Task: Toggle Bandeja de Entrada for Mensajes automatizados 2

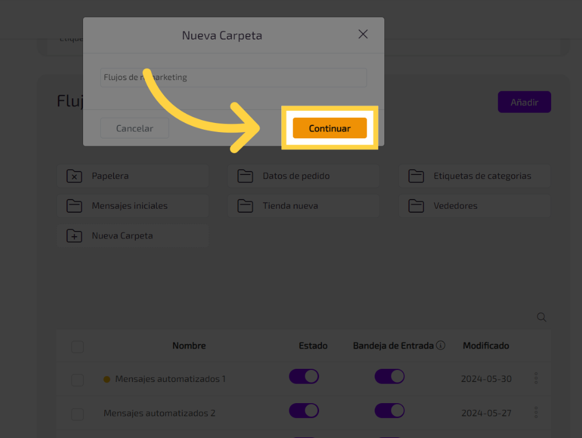Action: (x=390, y=411)
